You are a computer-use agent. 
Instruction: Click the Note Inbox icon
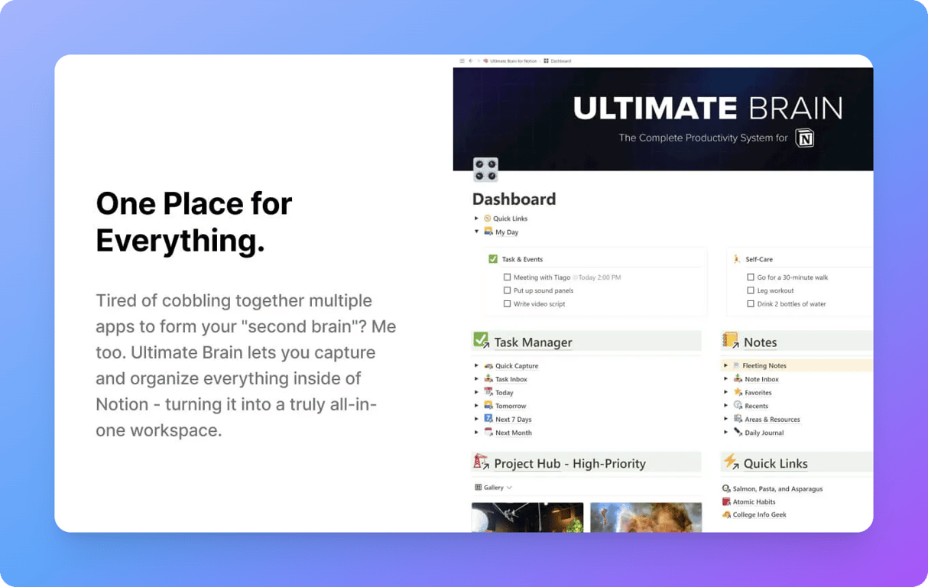pyautogui.click(x=738, y=378)
